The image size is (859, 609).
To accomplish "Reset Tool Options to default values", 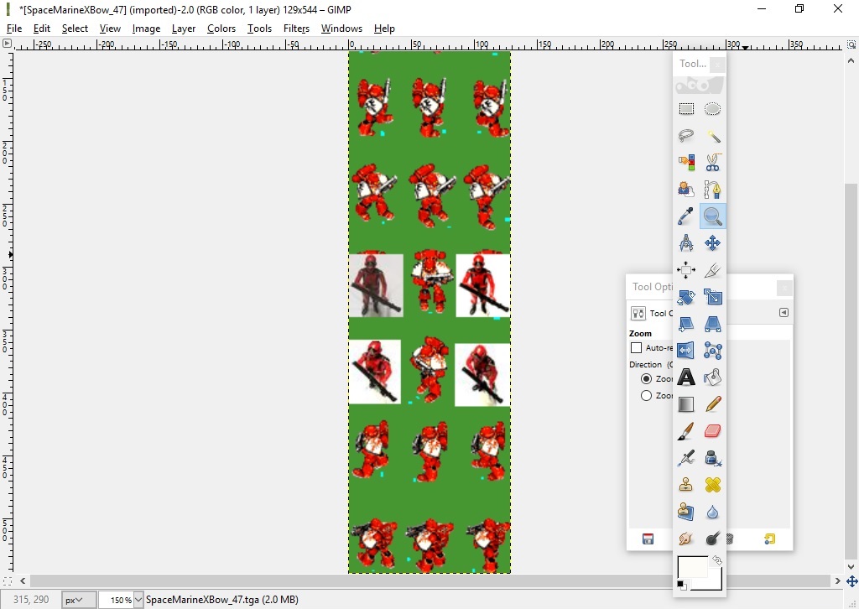I will tap(770, 539).
